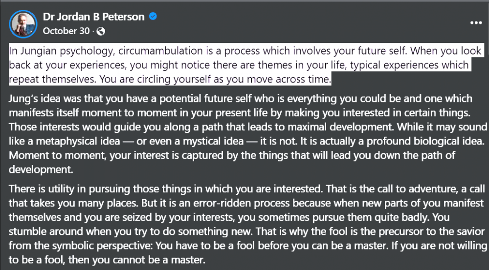Image resolution: width=489 pixels, height=270 pixels.
Task: Open Dr Jordan B Peterson's profile picture
Action: (x=23, y=23)
